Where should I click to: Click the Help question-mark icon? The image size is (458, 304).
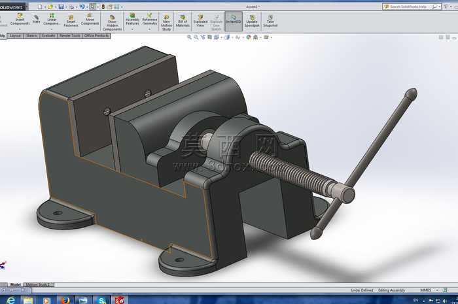coord(446,7)
